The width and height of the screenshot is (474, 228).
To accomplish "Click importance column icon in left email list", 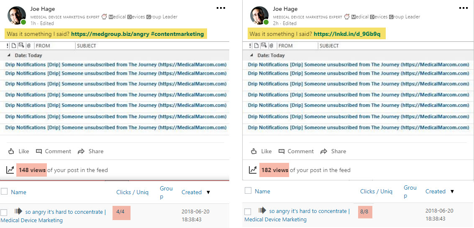I will click(x=7, y=46).
